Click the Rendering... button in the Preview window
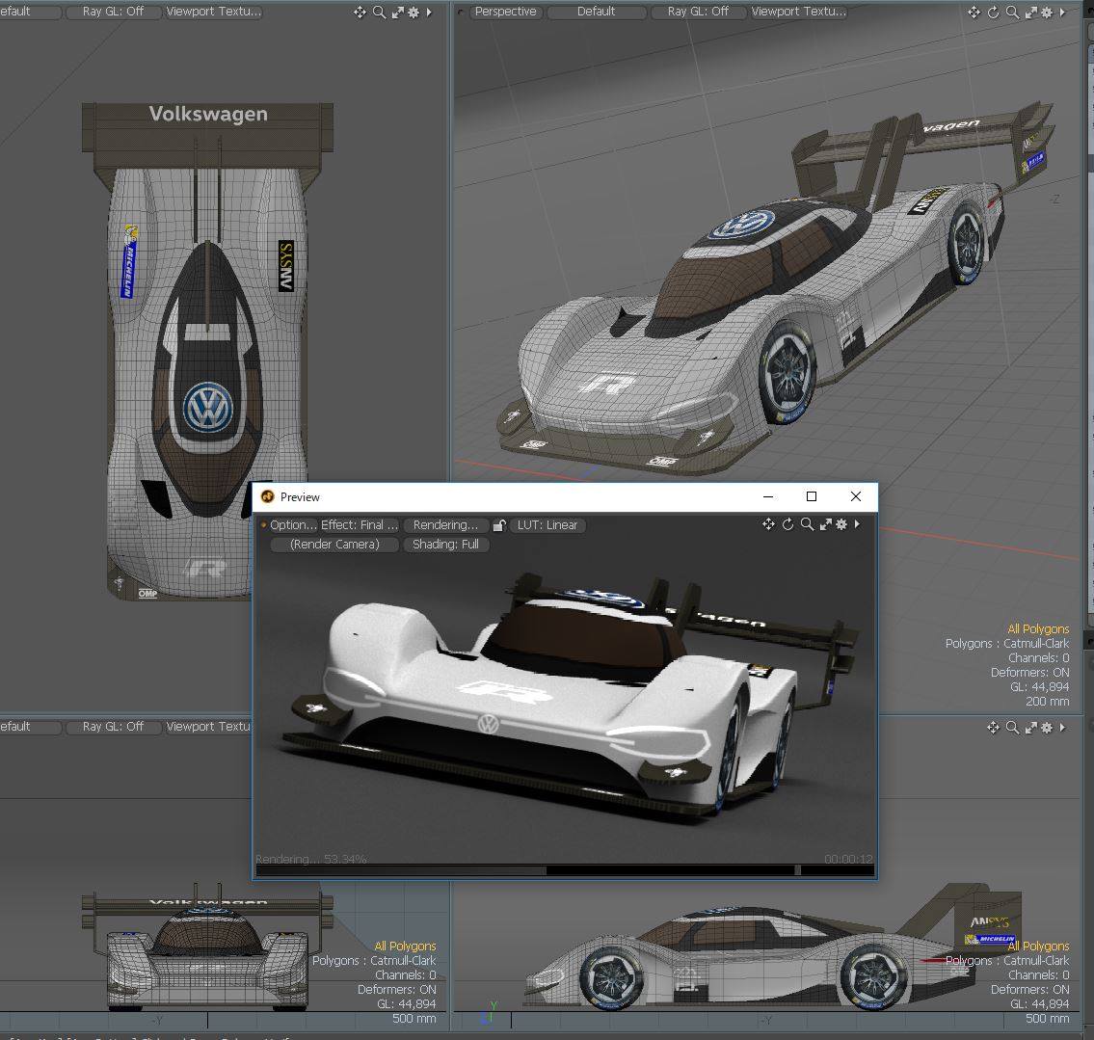Viewport: 1094px width, 1040px height. (x=445, y=525)
